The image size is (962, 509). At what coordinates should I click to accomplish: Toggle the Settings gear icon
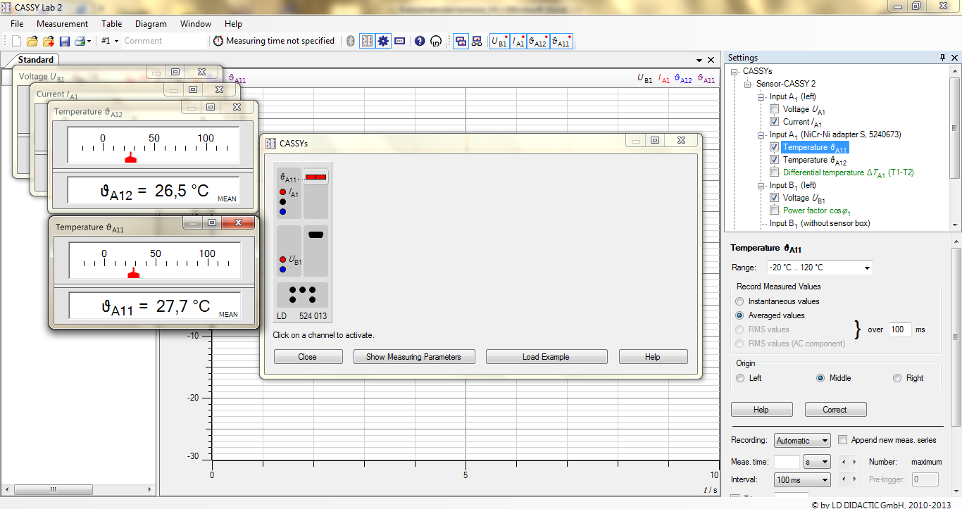[x=383, y=41]
